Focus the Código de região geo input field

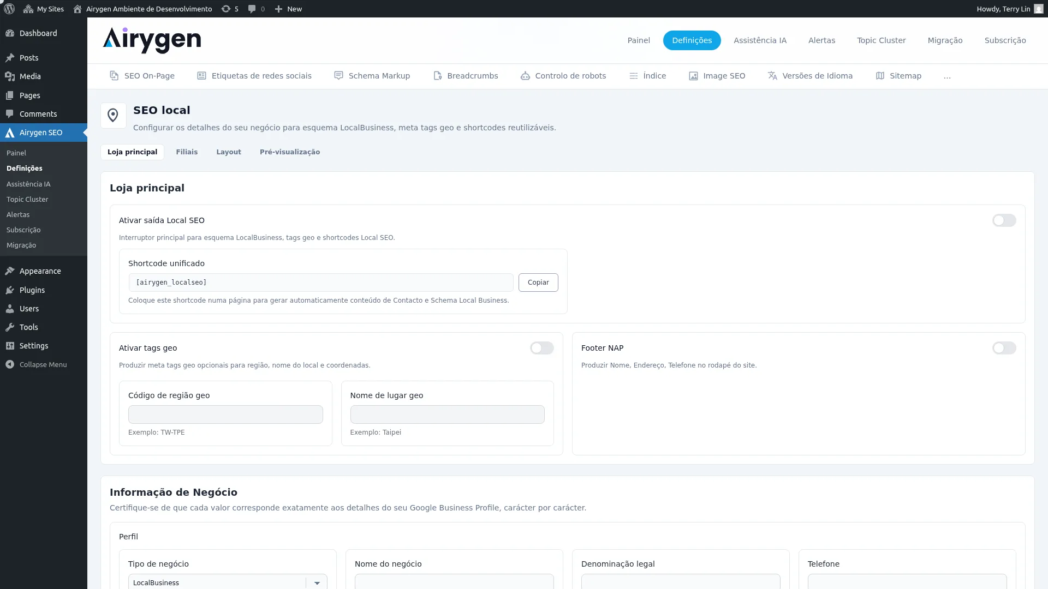coord(225,414)
